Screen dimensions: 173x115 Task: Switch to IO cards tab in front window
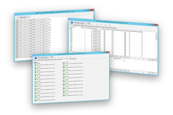click(x=35, y=60)
